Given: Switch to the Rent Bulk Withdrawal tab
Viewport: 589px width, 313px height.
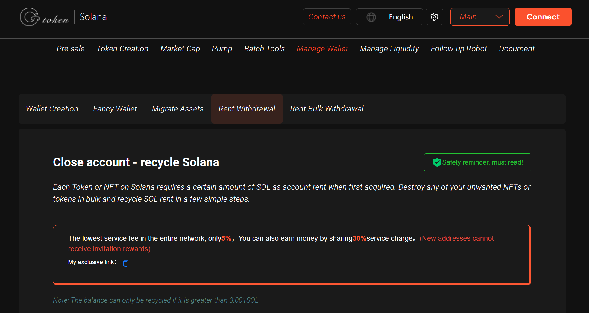Looking at the screenshot, I should click(326, 109).
